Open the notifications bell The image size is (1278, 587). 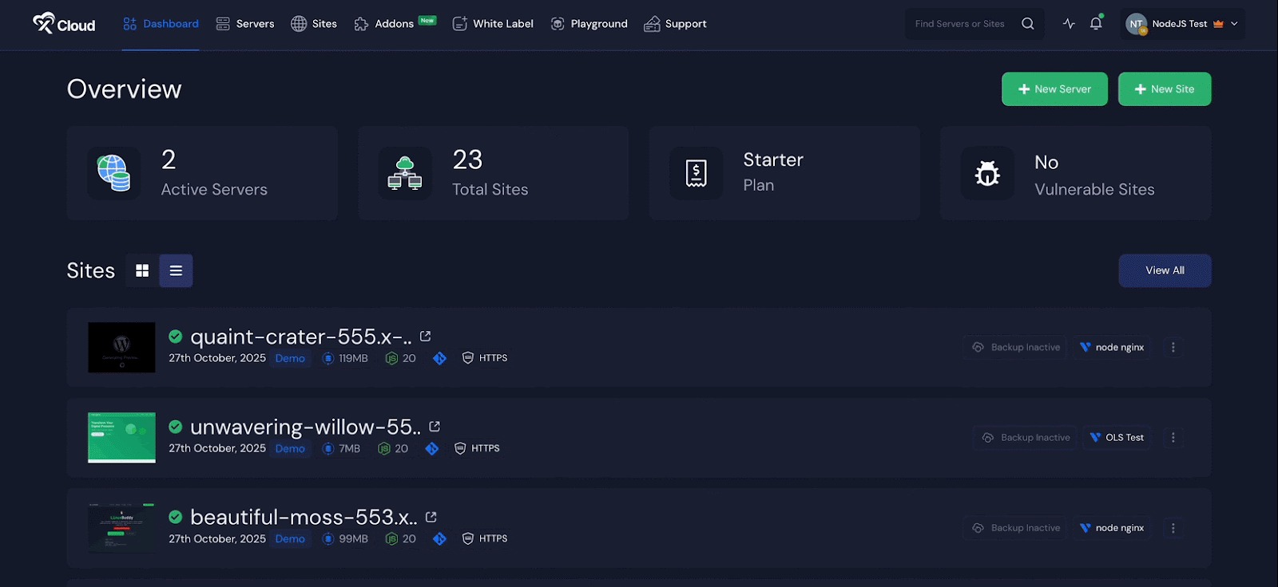click(x=1096, y=23)
